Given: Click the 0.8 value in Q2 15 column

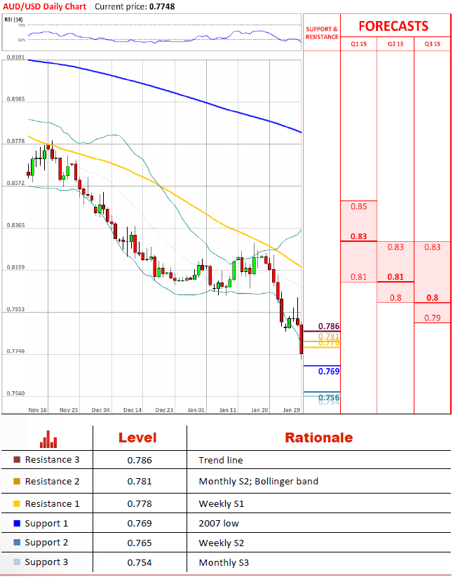Looking at the screenshot, I should tap(395, 297).
